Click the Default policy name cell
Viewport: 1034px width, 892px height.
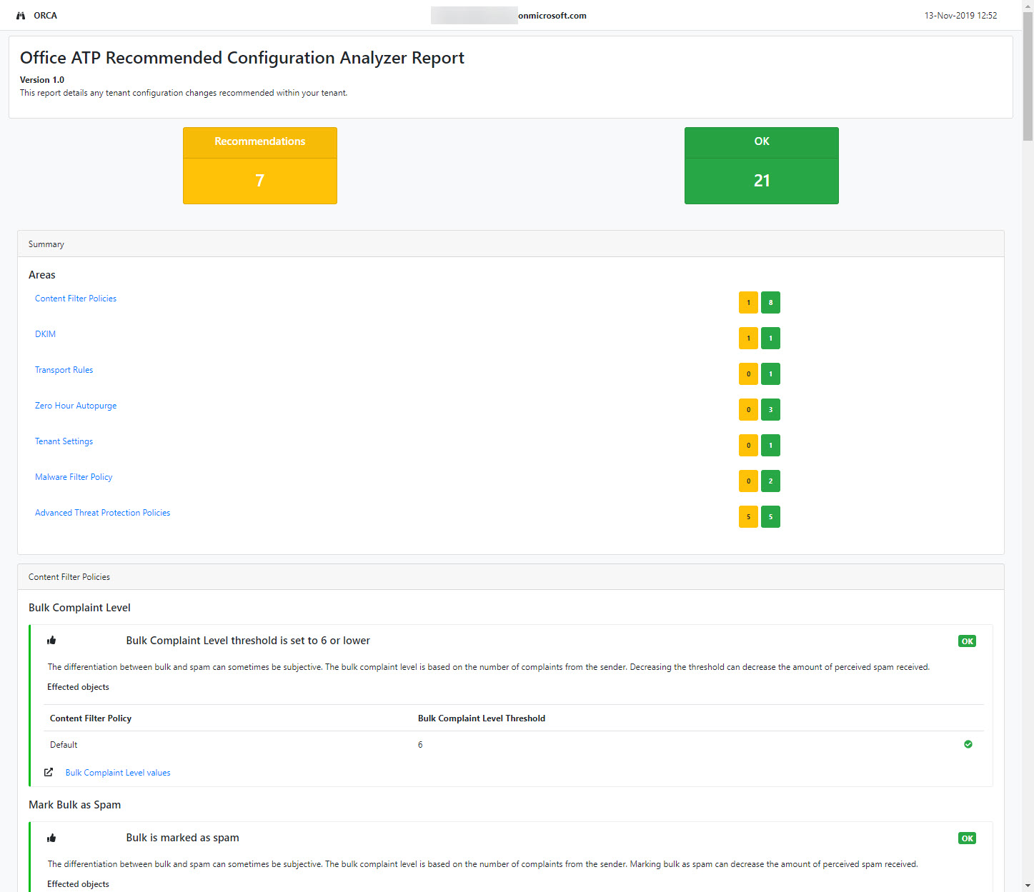pyautogui.click(x=64, y=745)
